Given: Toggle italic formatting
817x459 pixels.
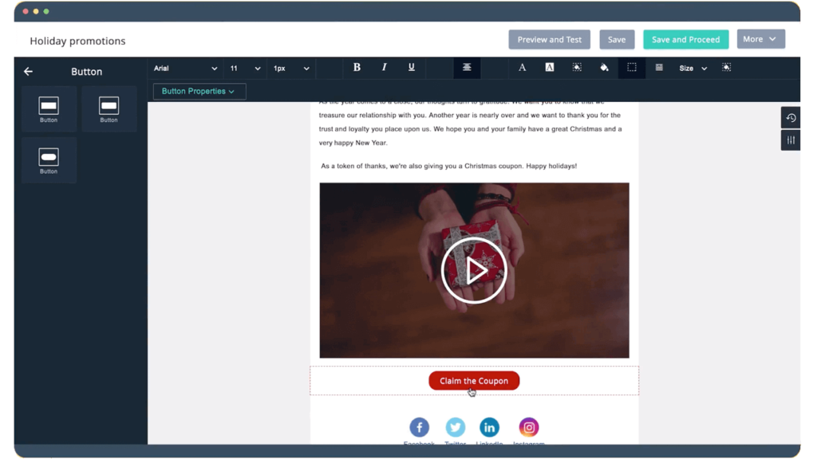Looking at the screenshot, I should coord(384,67).
